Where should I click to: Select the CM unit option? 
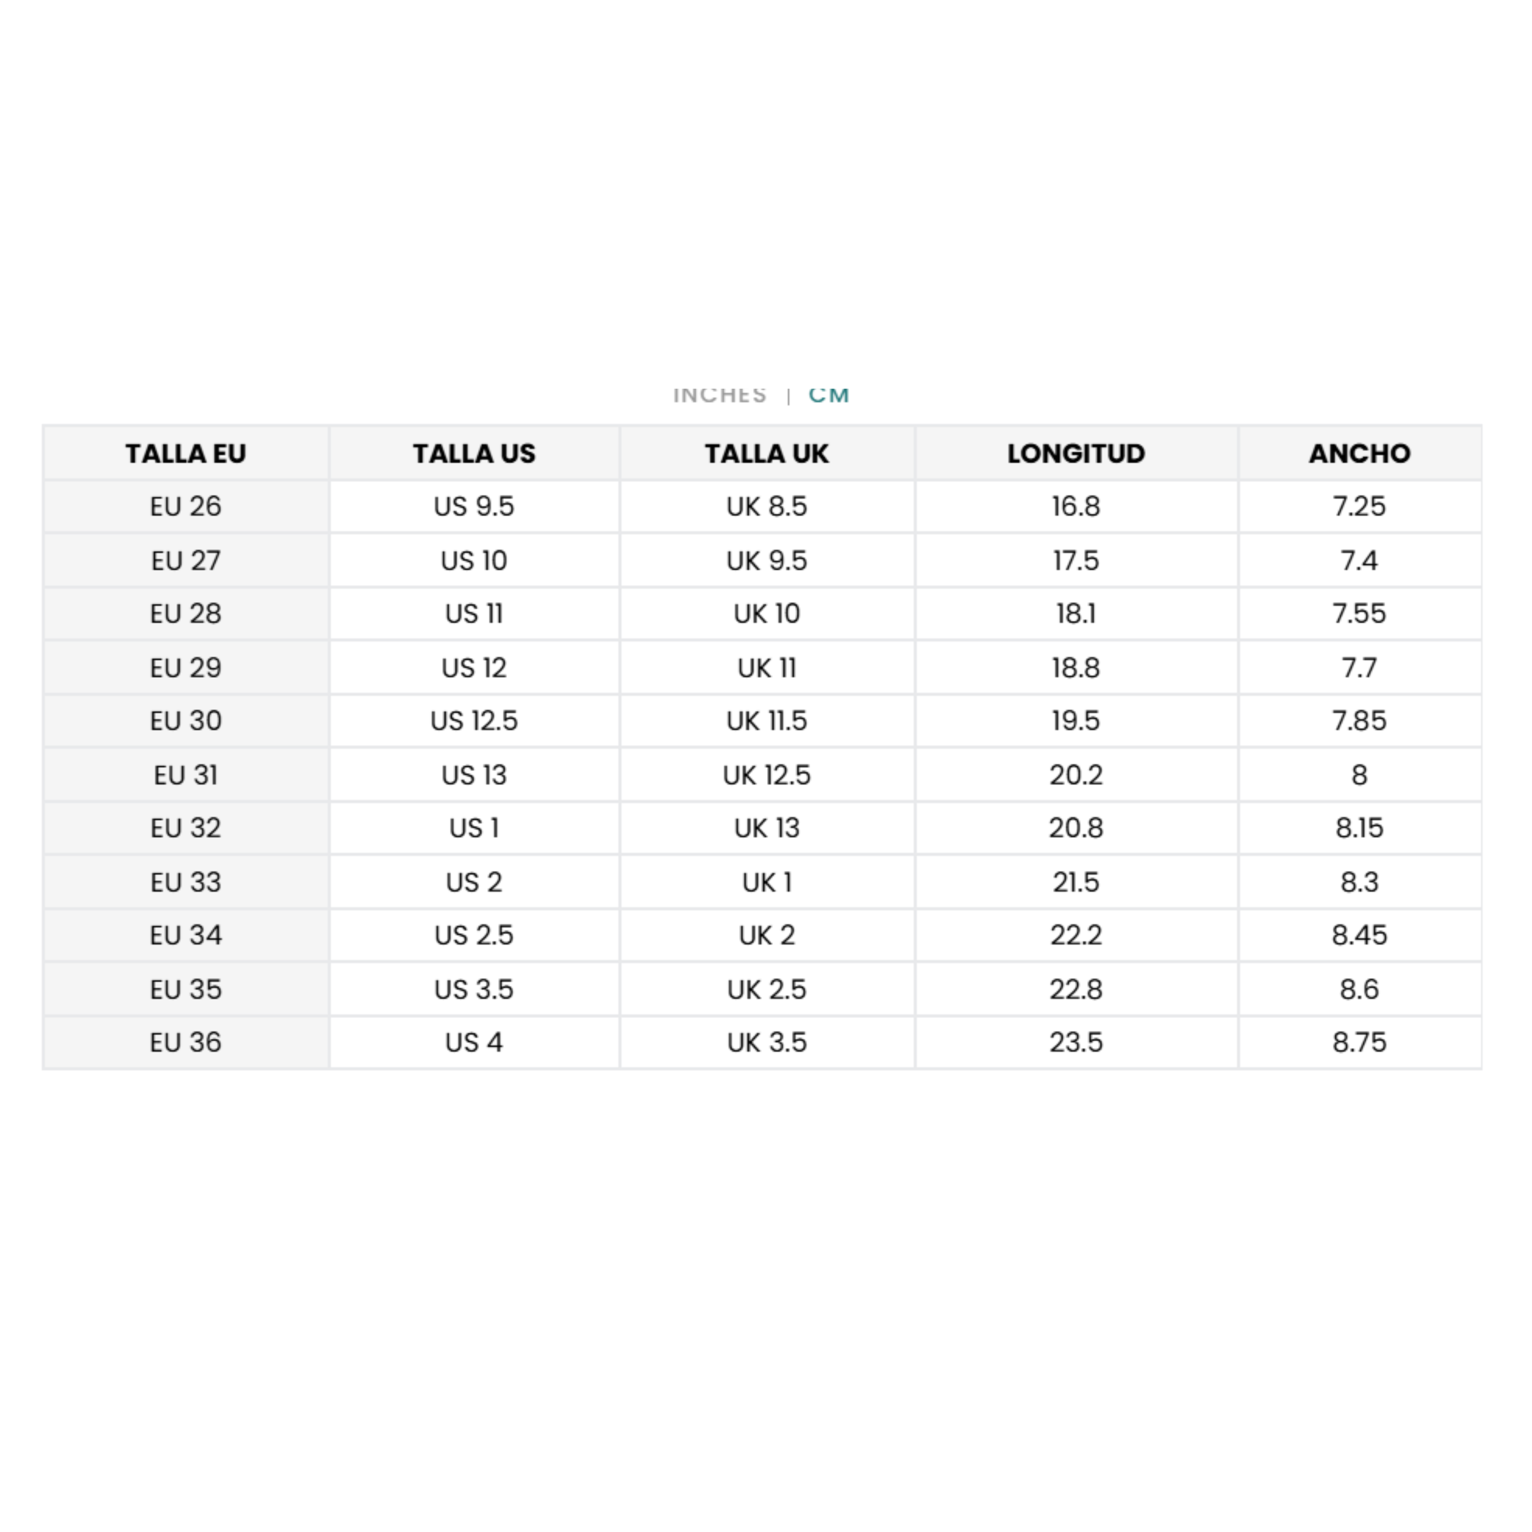pyautogui.click(x=829, y=395)
